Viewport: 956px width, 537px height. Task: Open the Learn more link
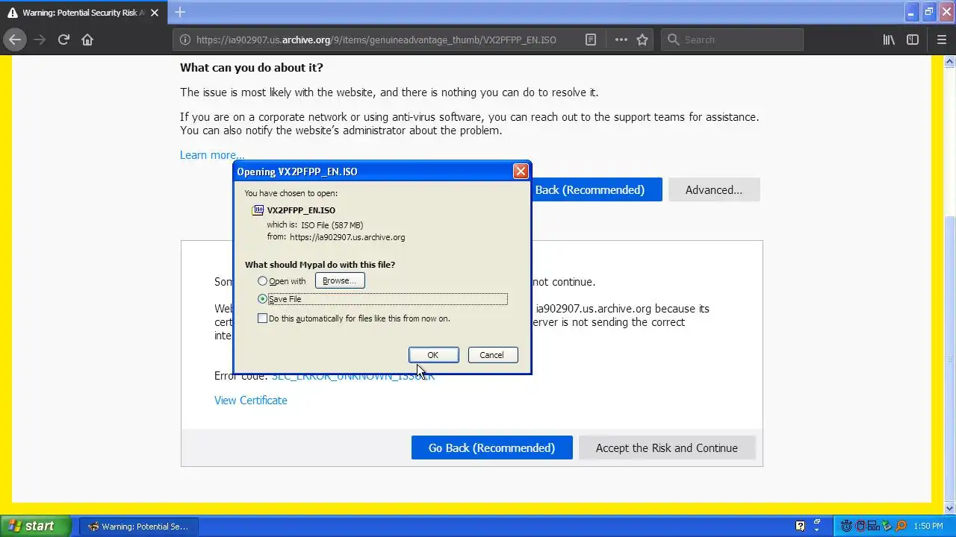tap(212, 155)
